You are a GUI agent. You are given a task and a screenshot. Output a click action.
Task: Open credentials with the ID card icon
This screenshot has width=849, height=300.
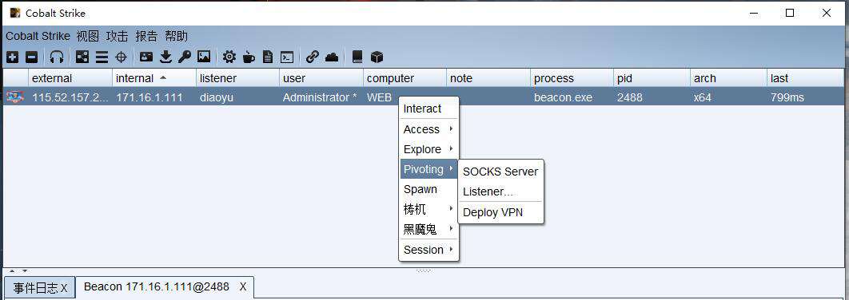(146, 57)
